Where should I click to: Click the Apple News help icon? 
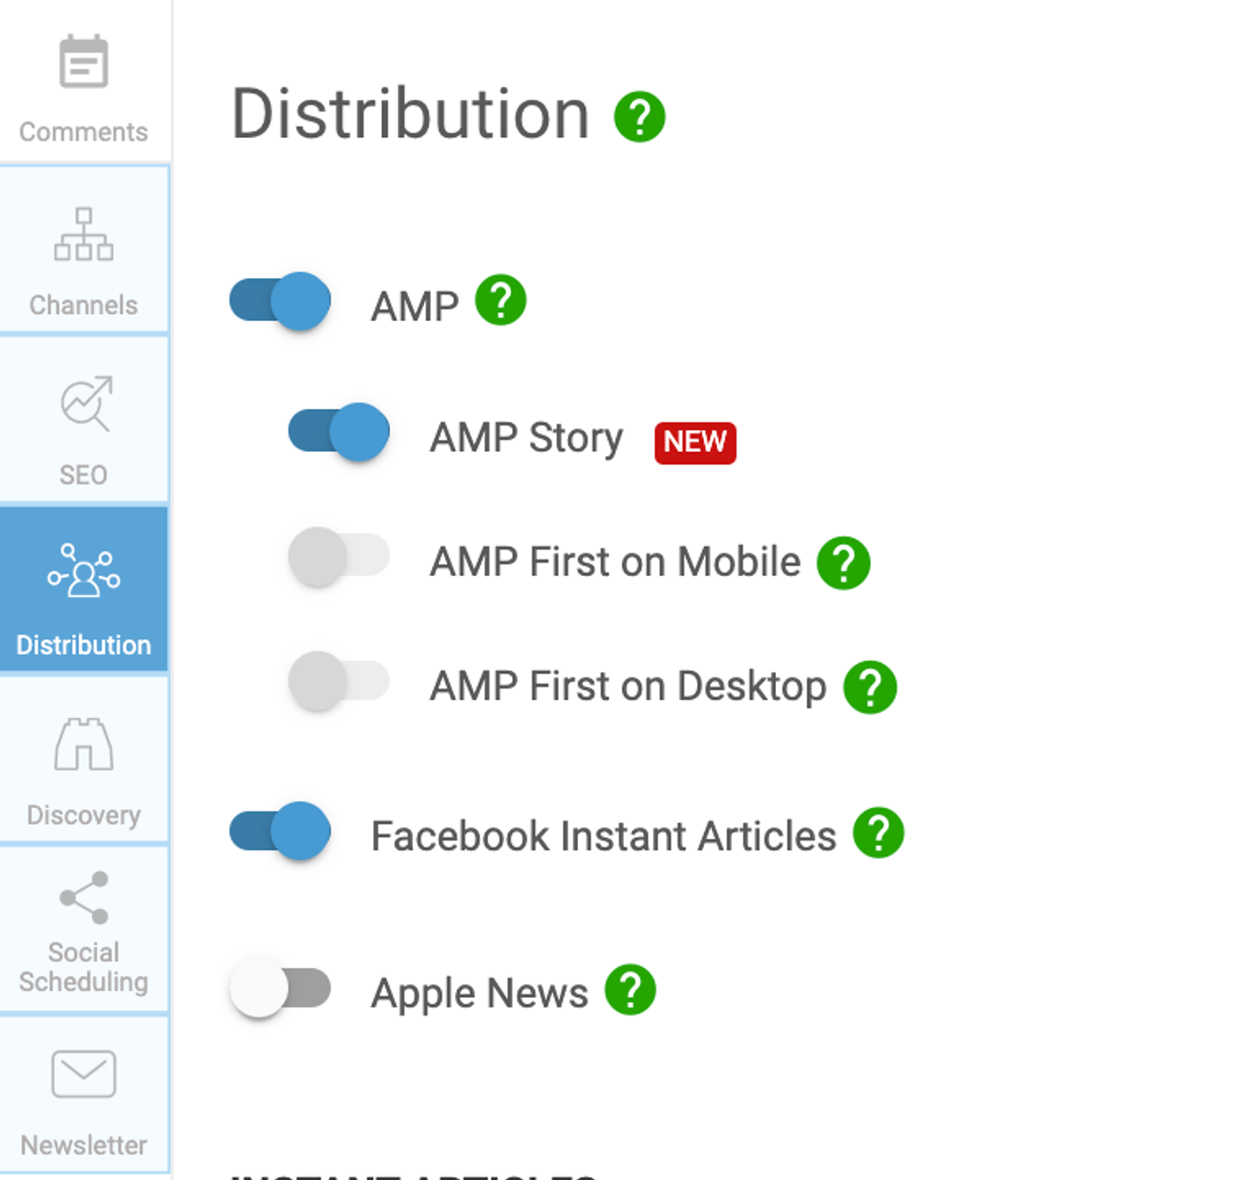(x=630, y=990)
